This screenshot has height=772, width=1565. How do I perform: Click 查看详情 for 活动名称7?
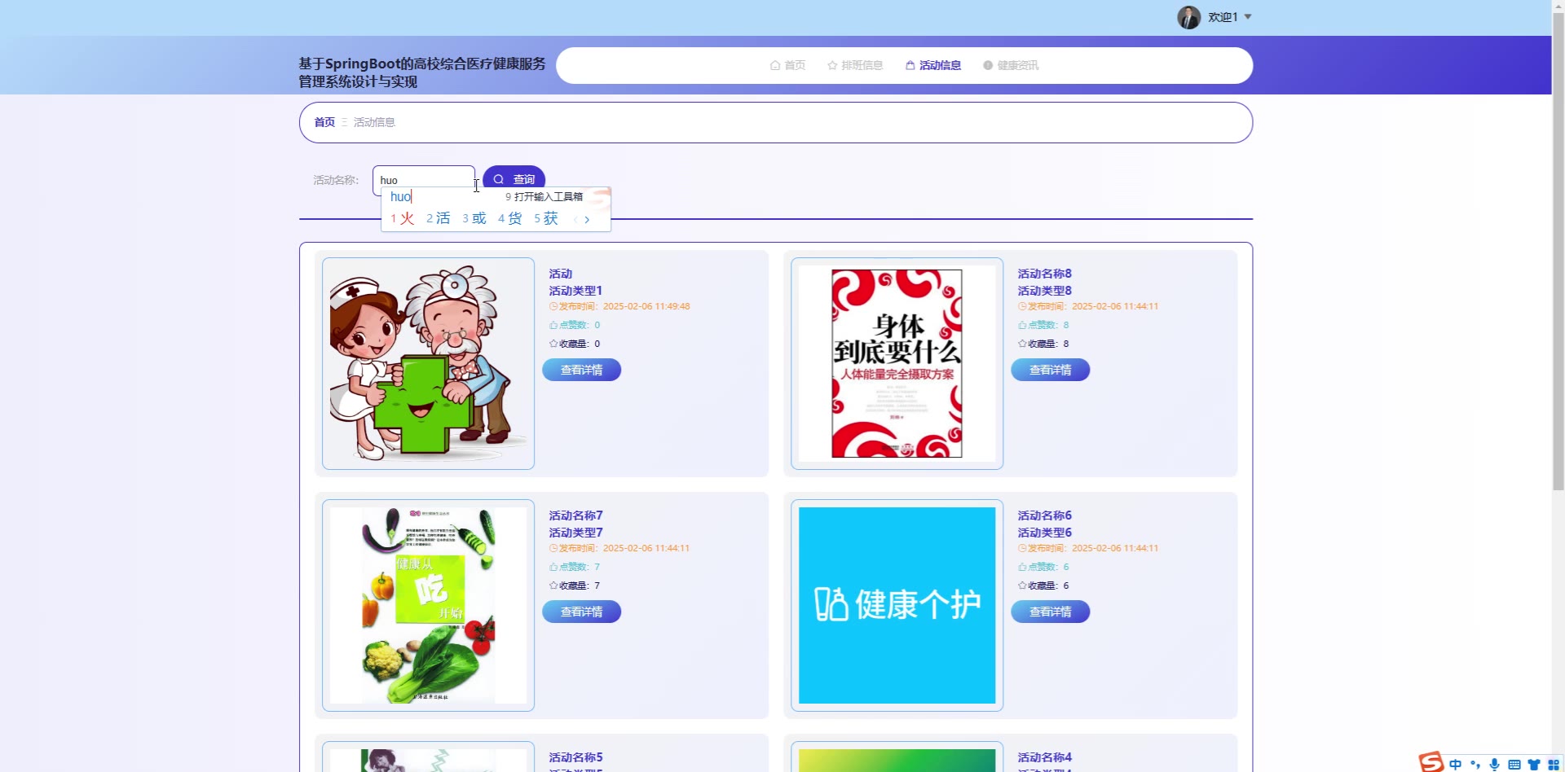coord(582,612)
